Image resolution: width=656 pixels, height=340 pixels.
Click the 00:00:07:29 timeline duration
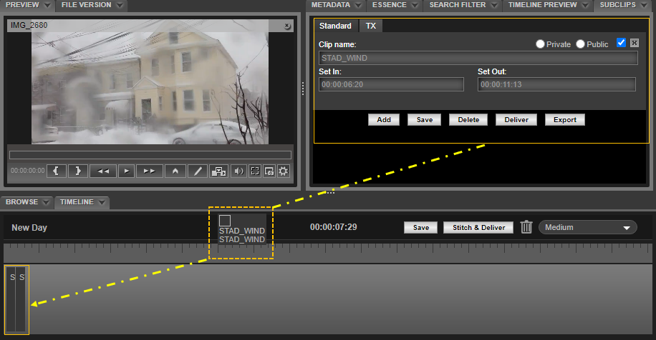(334, 227)
